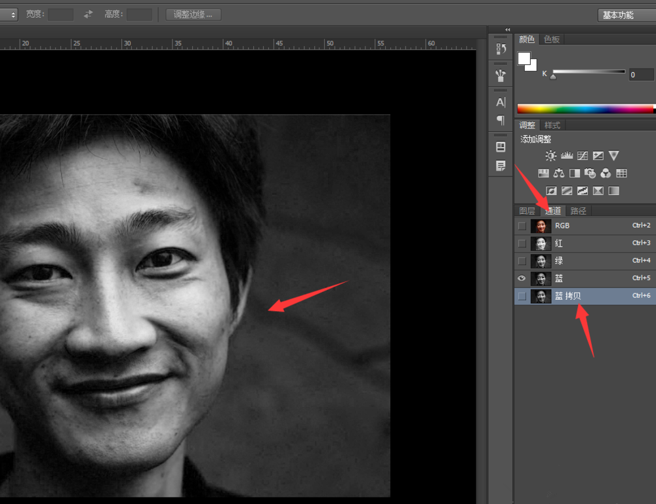
Task: Click the K slider track
Action: click(588, 72)
